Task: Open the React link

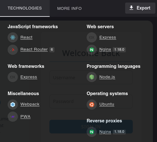Action: [26, 37]
